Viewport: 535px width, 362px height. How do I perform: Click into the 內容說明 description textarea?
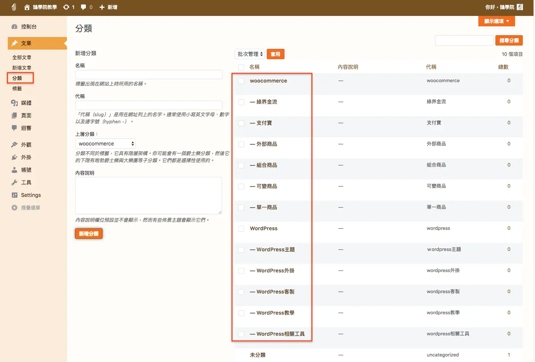point(149,195)
